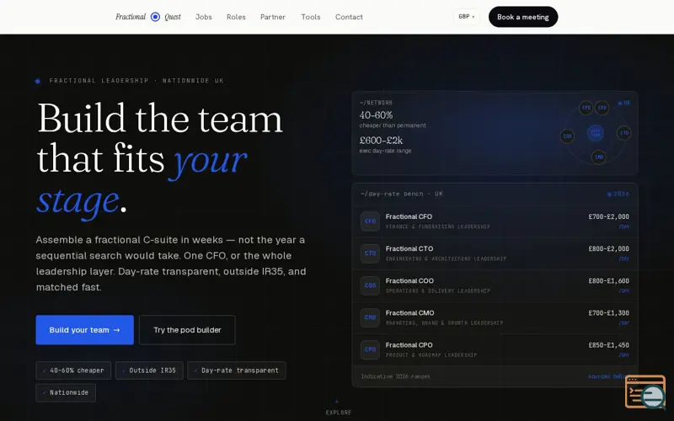This screenshot has height=421, width=674.
Task: Open the Fractional CTO row title
Action: point(409,248)
